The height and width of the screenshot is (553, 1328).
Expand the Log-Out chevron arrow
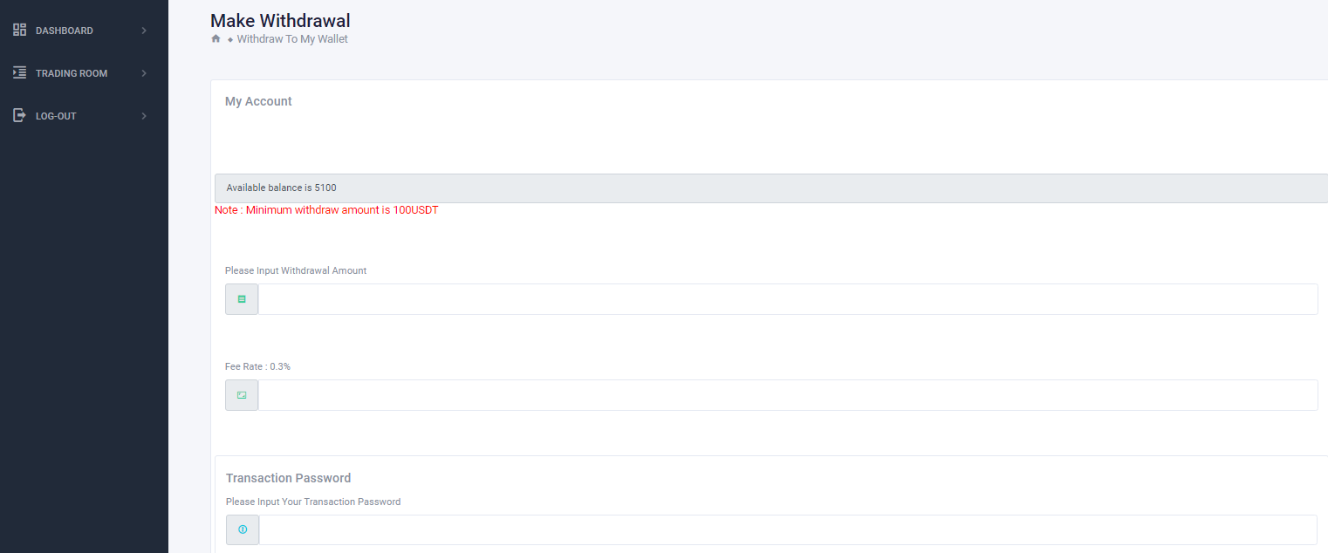[144, 116]
